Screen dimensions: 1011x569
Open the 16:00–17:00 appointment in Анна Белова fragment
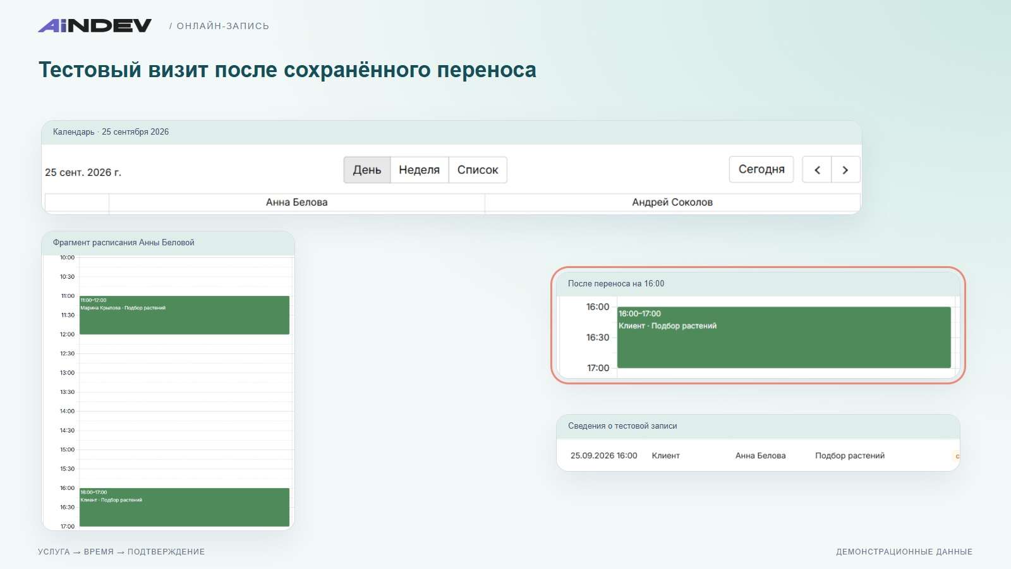click(185, 507)
